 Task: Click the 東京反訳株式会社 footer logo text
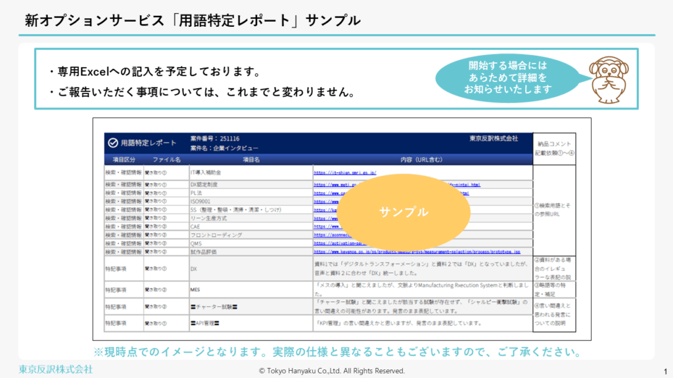click(x=55, y=369)
